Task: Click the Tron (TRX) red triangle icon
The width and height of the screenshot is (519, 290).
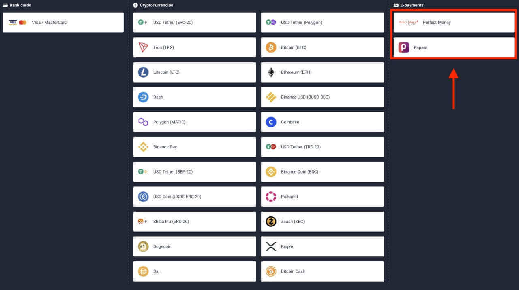Action: (143, 47)
